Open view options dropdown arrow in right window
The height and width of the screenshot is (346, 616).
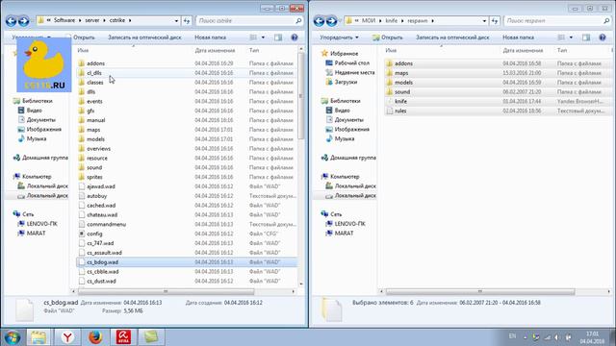[571, 37]
